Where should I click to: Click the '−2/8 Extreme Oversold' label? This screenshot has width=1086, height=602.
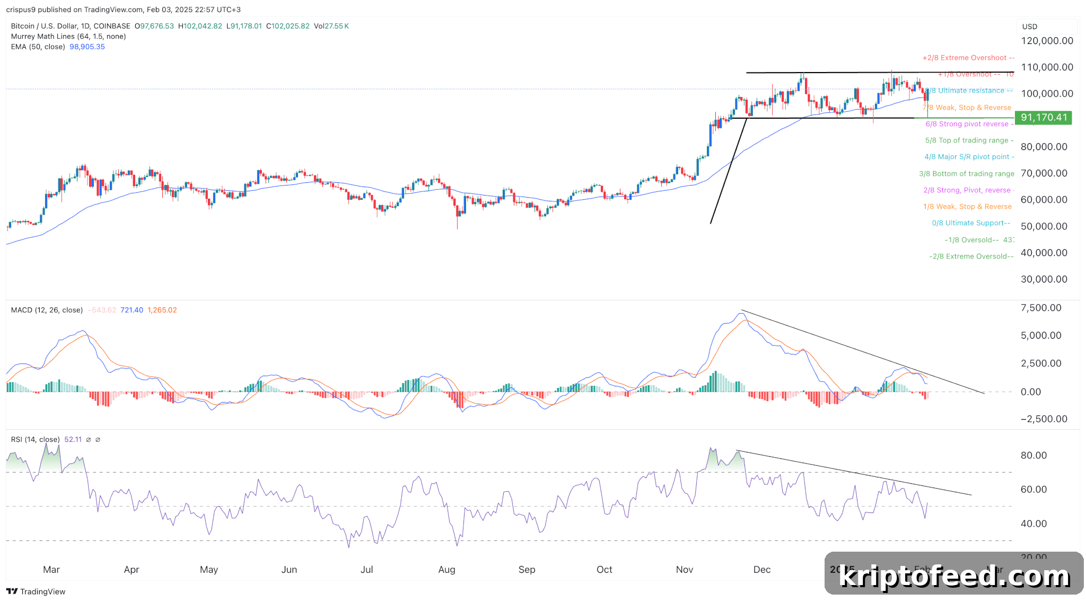coord(971,256)
